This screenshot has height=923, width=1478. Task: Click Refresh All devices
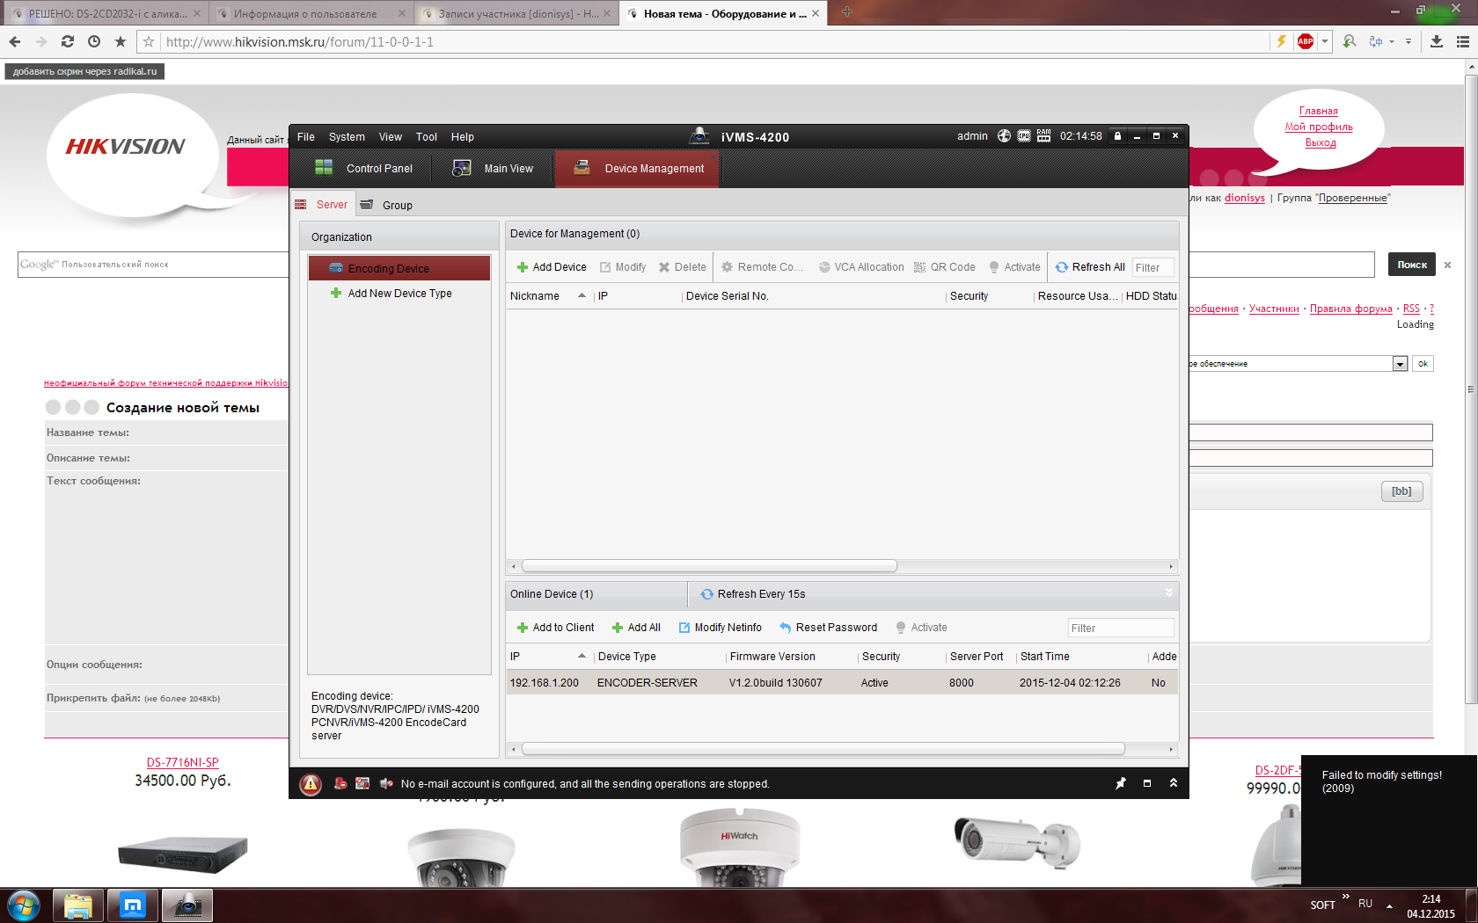point(1090,267)
